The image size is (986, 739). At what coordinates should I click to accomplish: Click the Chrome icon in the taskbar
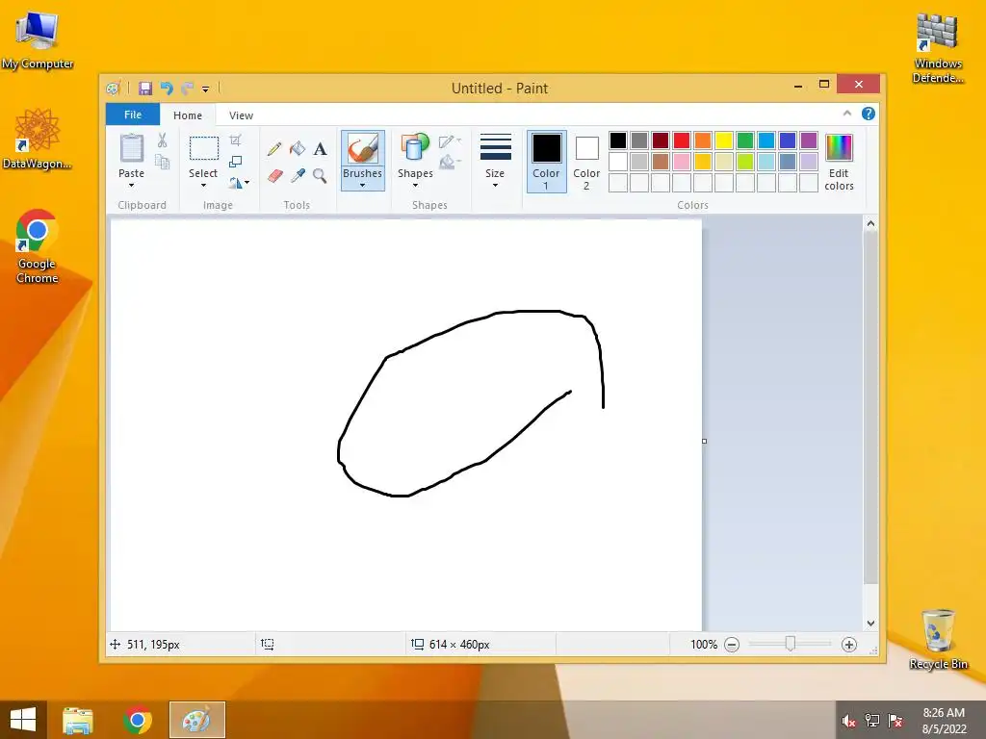pos(138,720)
